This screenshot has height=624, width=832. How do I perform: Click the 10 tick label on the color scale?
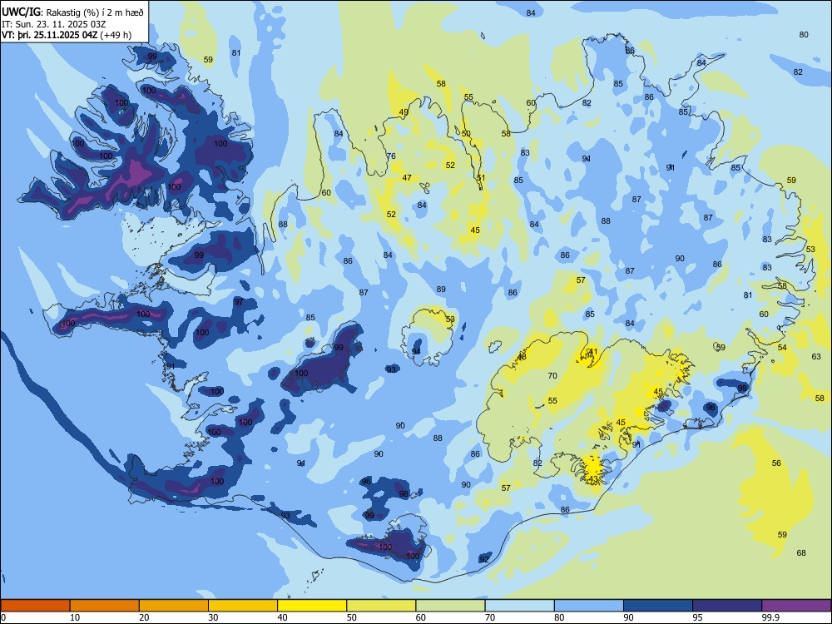[75, 617]
